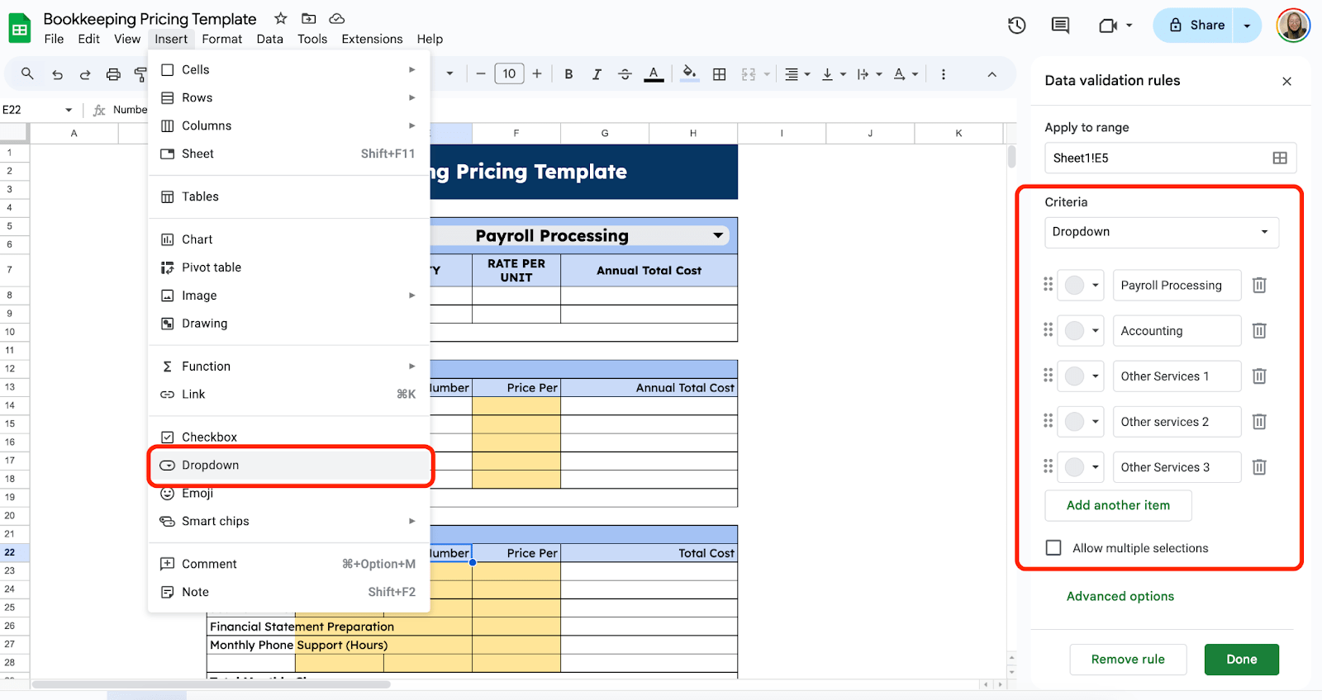Click the print icon in toolbar

tap(113, 74)
